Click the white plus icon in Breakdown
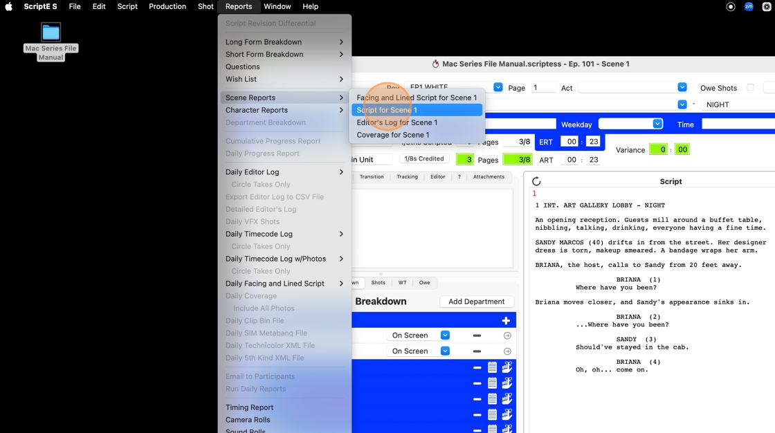 506,320
